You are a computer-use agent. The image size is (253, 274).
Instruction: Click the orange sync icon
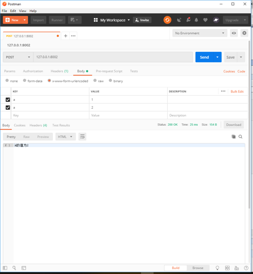tap(167, 20)
